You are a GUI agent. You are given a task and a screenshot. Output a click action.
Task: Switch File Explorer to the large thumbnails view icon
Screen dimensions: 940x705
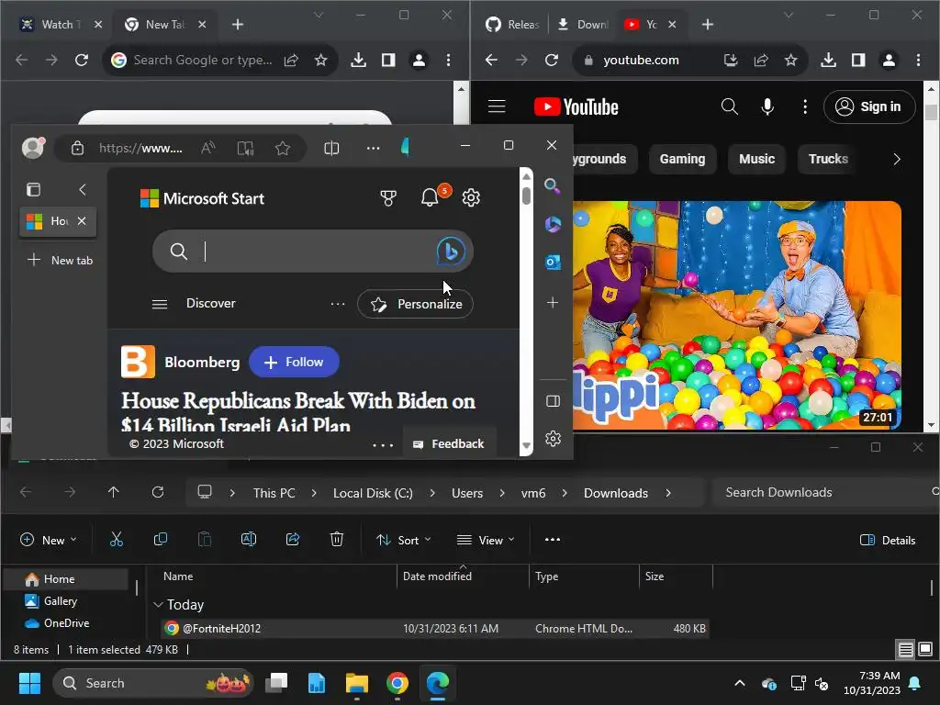pos(925,649)
